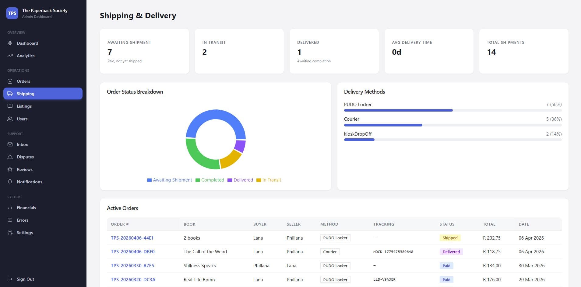
Task: Toggle In Transit in the chart legend
Action: pyautogui.click(x=269, y=180)
